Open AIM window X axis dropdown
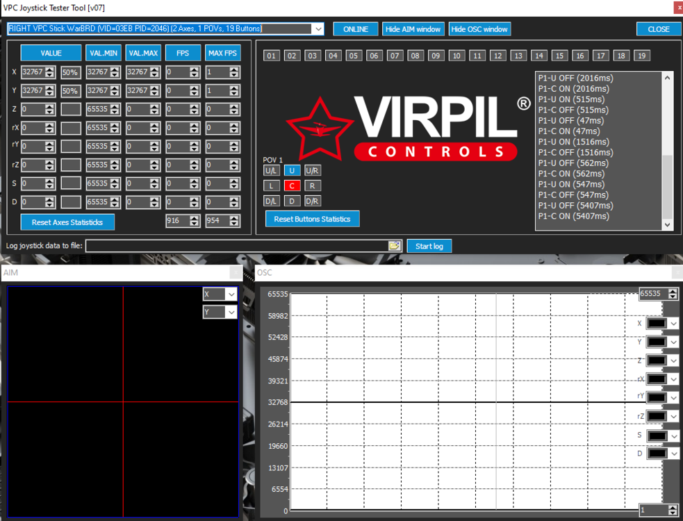The image size is (683, 521). pyautogui.click(x=231, y=295)
